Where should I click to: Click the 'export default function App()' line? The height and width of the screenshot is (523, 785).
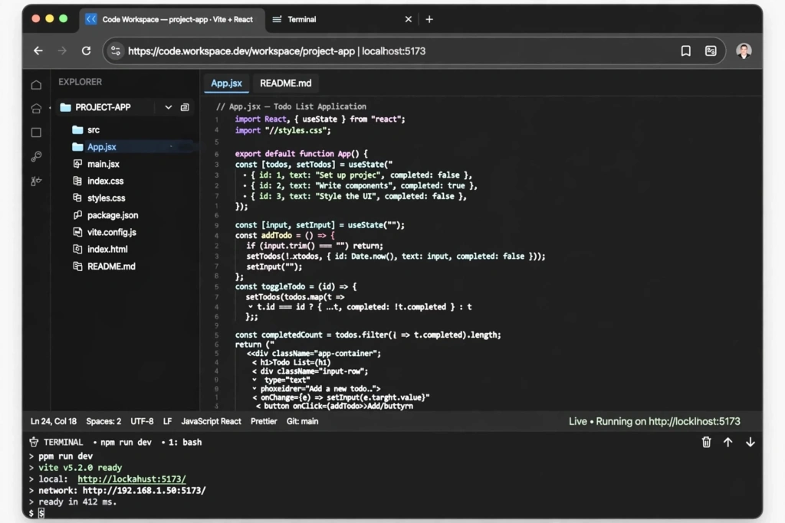[x=301, y=153]
